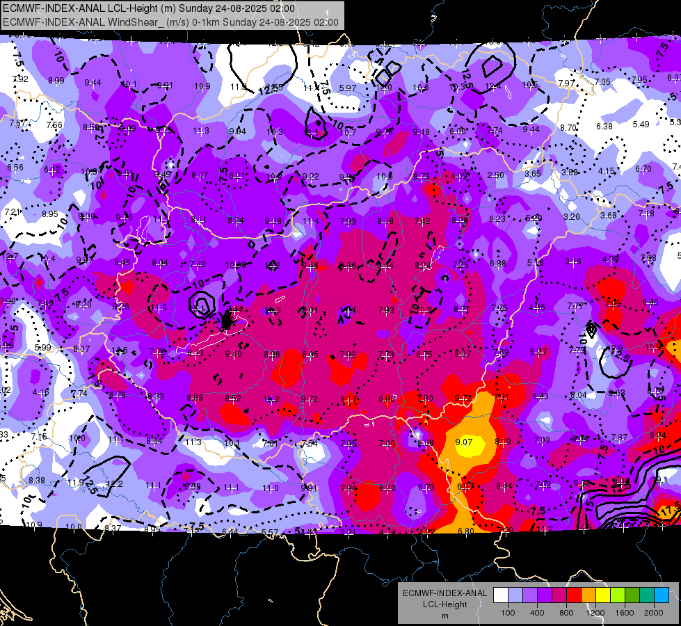
Task: Click the wind shear value 3.20
Action: [x=572, y=216]
